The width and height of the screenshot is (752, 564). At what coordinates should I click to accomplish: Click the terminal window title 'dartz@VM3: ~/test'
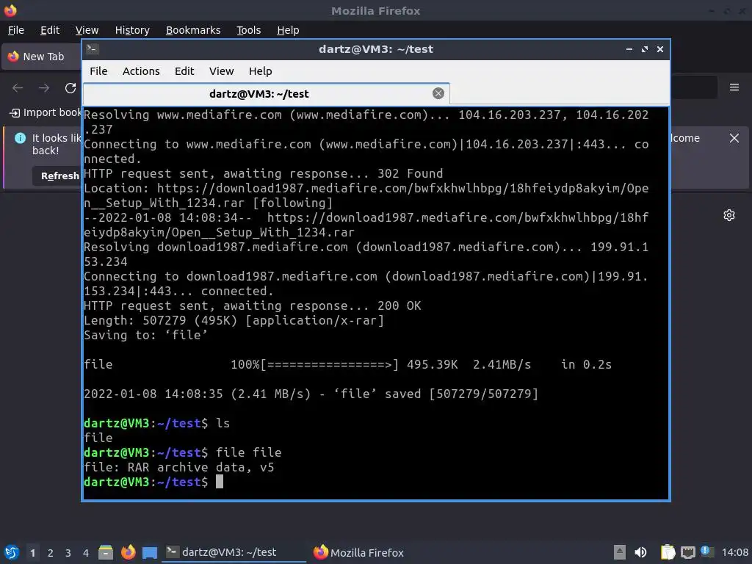[x=375, y=49]
